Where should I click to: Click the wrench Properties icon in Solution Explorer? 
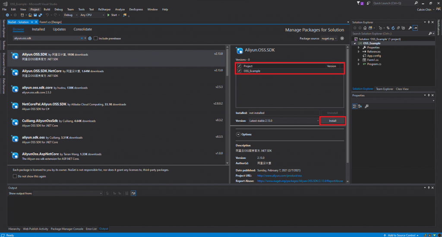click(410, 28)
